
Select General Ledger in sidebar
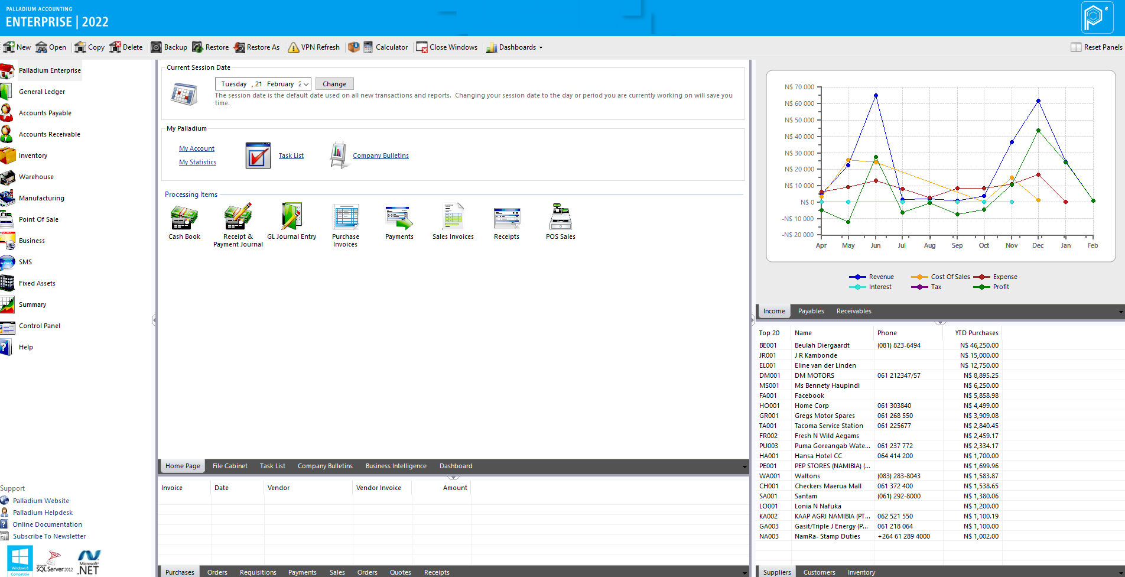click(41, 92)
